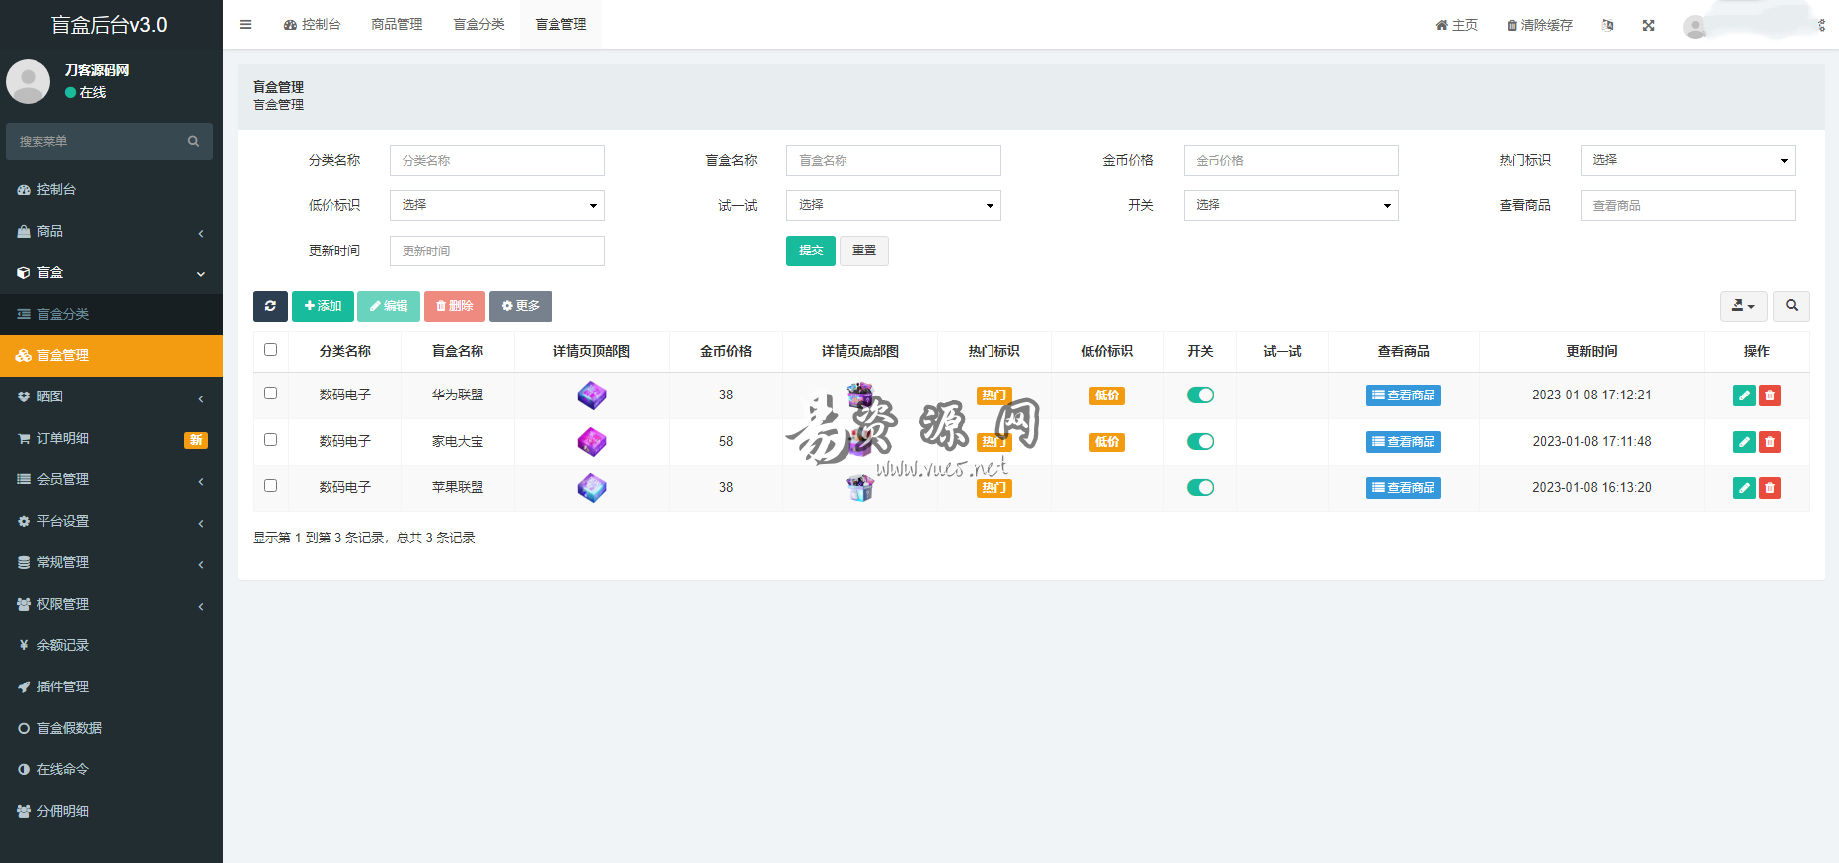Open 盲盒分类 in the sidebar submenu
1839x863 pixels.
[x=111, y=314]
